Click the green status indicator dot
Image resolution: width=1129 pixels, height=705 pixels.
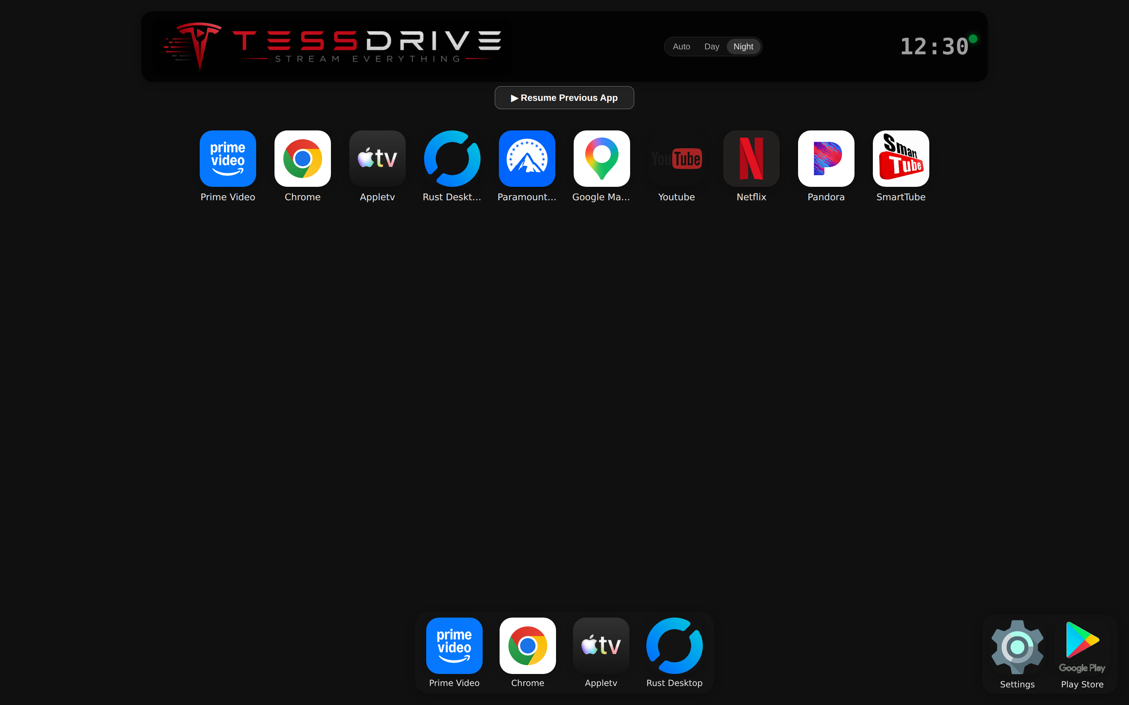pos(973,39)
